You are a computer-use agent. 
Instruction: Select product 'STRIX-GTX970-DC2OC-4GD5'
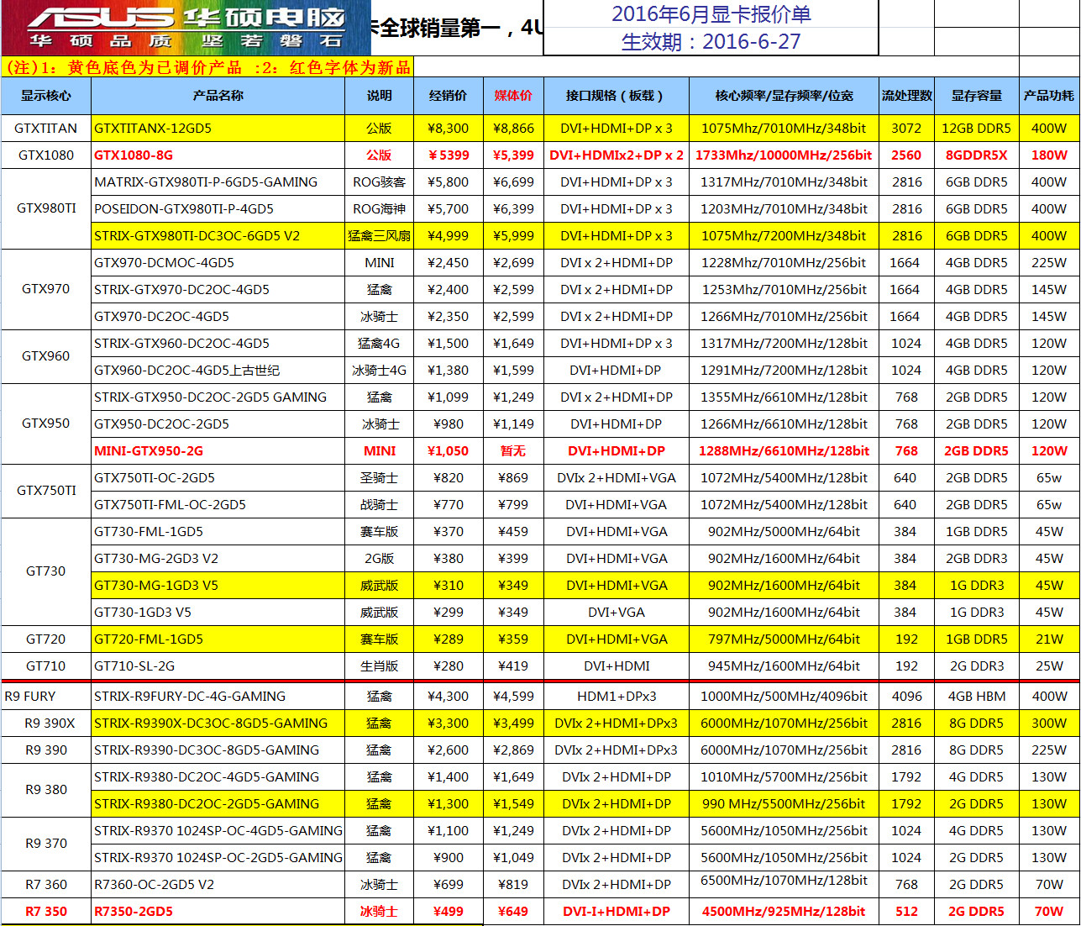coord(218,290)
